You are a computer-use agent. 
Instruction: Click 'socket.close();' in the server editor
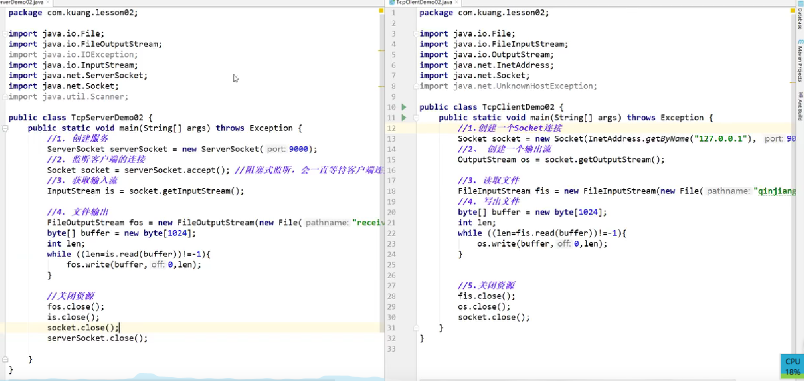point(83,327)
